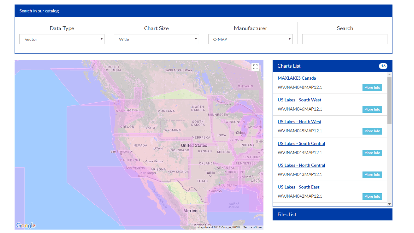The width and height of the screenshot is (414, 233).
Task: Open the Manufacturer dropdown showing C-MAP
Action: coord(250,39)
